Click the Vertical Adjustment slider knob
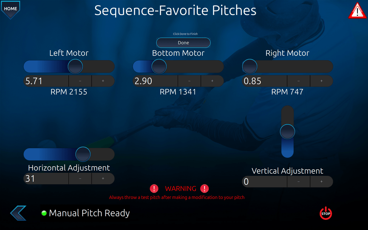This screenshot has height=230, width=368. [x=288, y=132]
